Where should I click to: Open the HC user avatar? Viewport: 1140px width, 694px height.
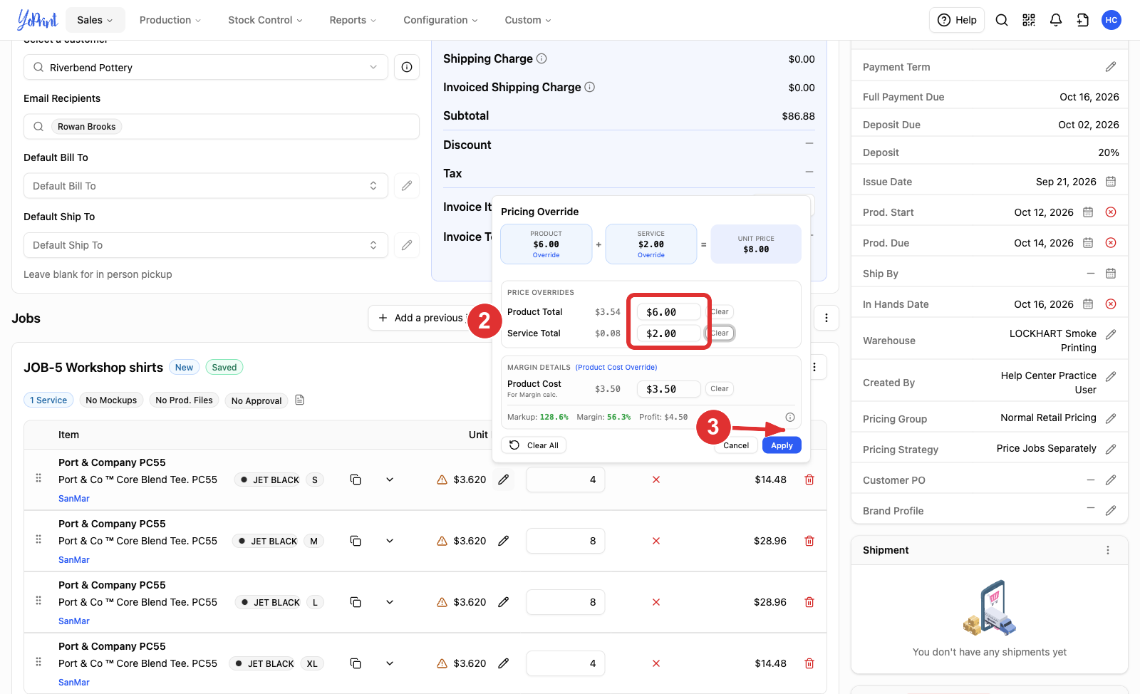pyautogui.click(x=1111, y=20)
